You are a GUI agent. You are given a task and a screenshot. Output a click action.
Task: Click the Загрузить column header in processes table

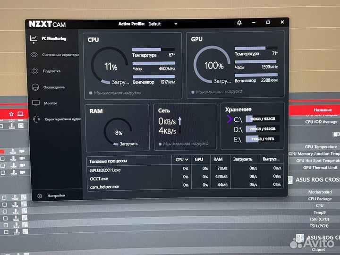click(243, 160)
